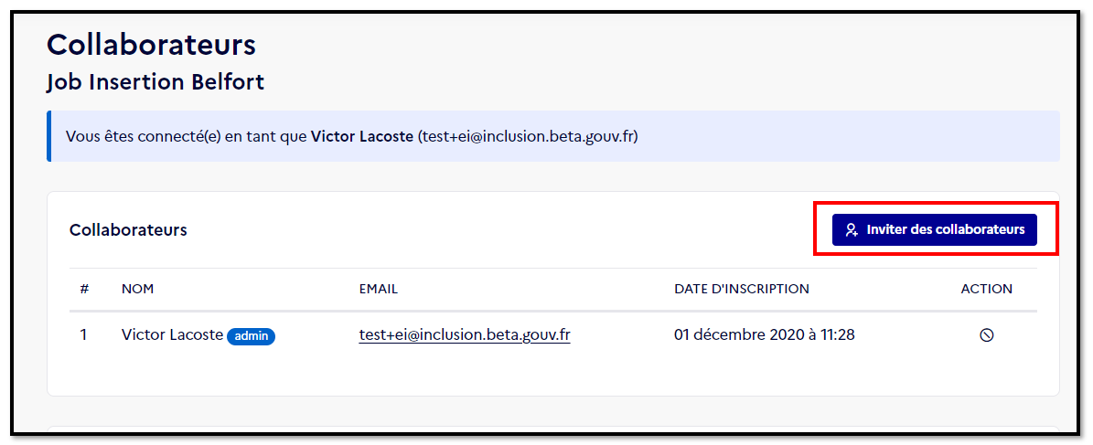Click the deactivate icon for Victor Lacoste
The height and width of the screenshot is (445, 1093).
pos(986,335)
